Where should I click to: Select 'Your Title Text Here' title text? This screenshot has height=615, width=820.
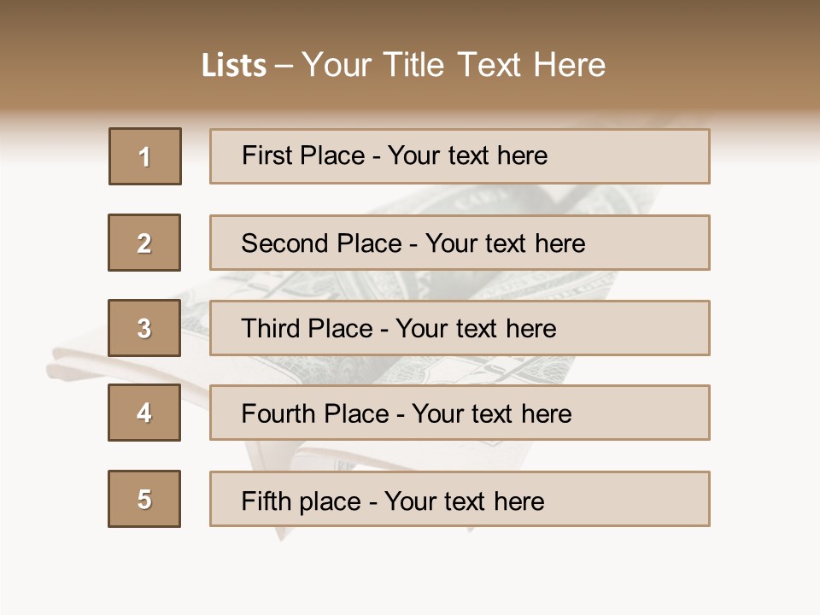click(454, 65)
